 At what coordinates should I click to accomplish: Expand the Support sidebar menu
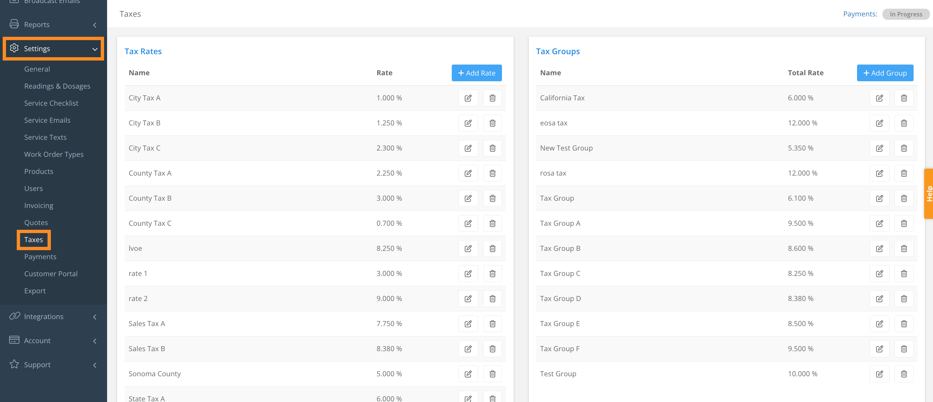point(54,365)
